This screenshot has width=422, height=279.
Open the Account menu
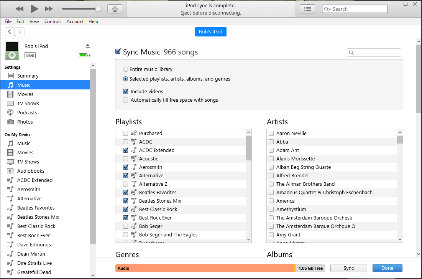75,21
